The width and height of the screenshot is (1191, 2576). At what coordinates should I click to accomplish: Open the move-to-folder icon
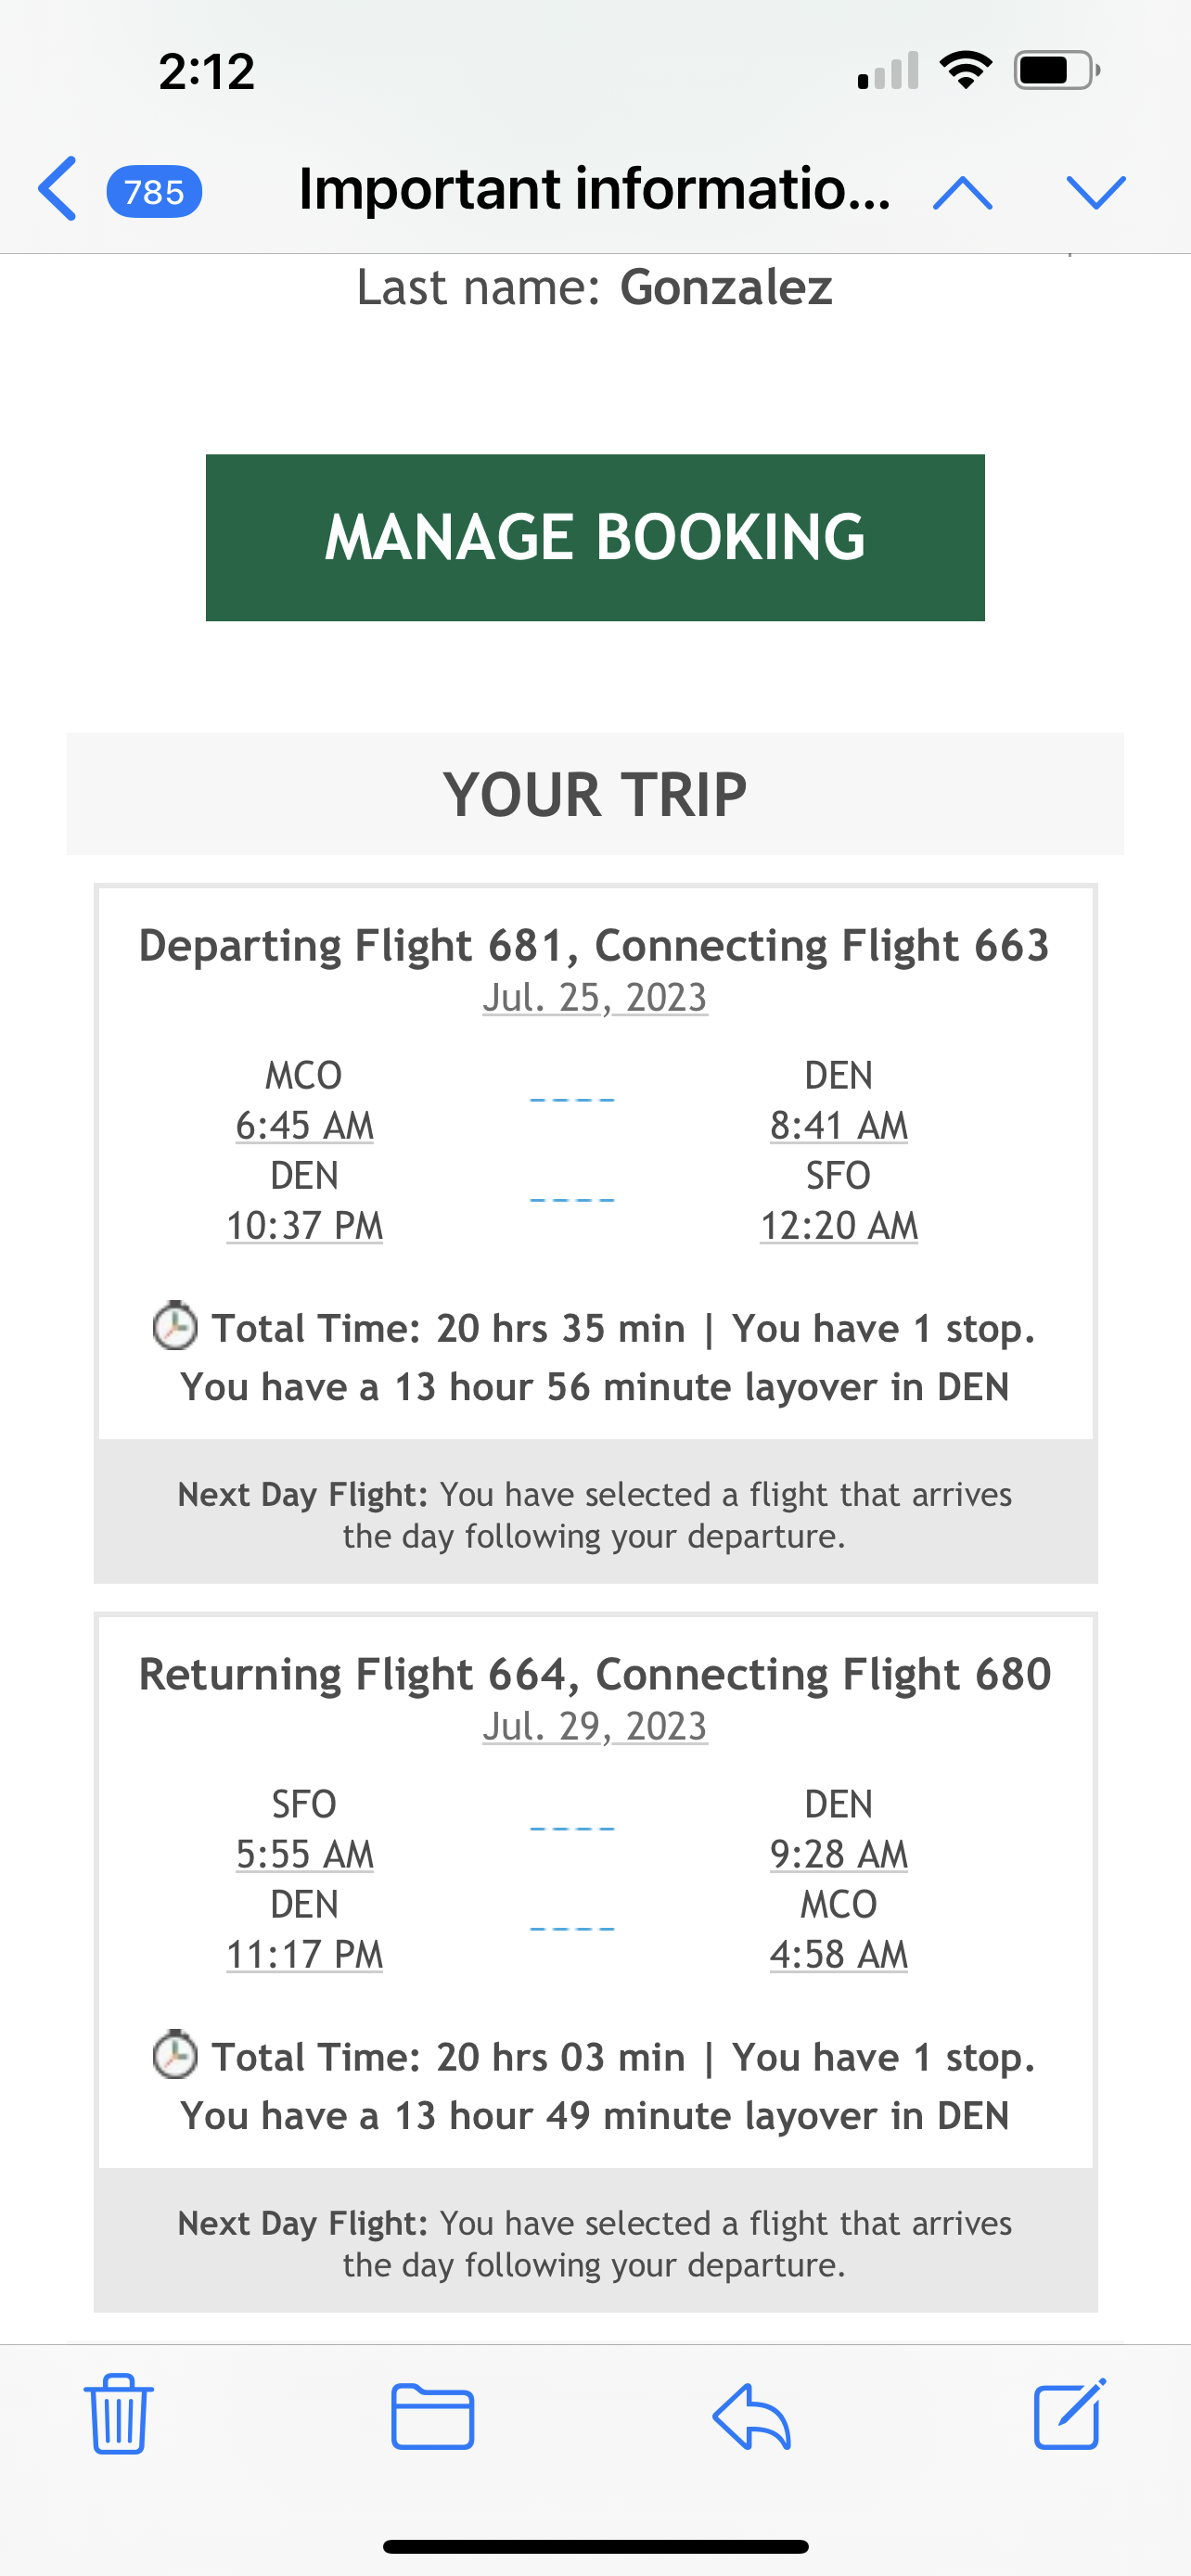[x=432, y=2416]
